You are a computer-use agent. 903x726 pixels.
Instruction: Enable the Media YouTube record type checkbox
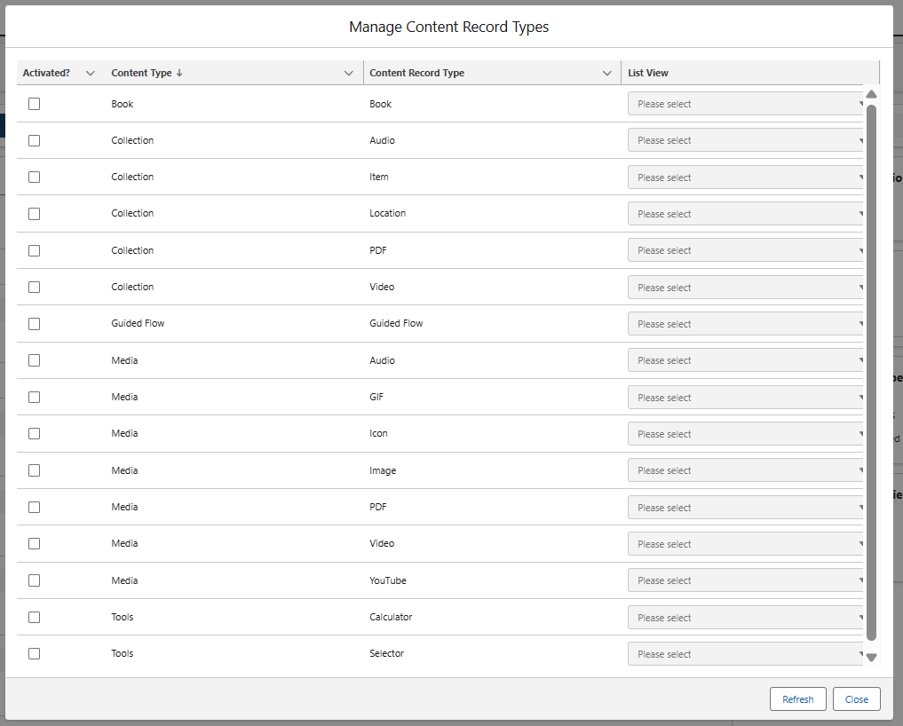pyautogui.click(x=34, y=580)
